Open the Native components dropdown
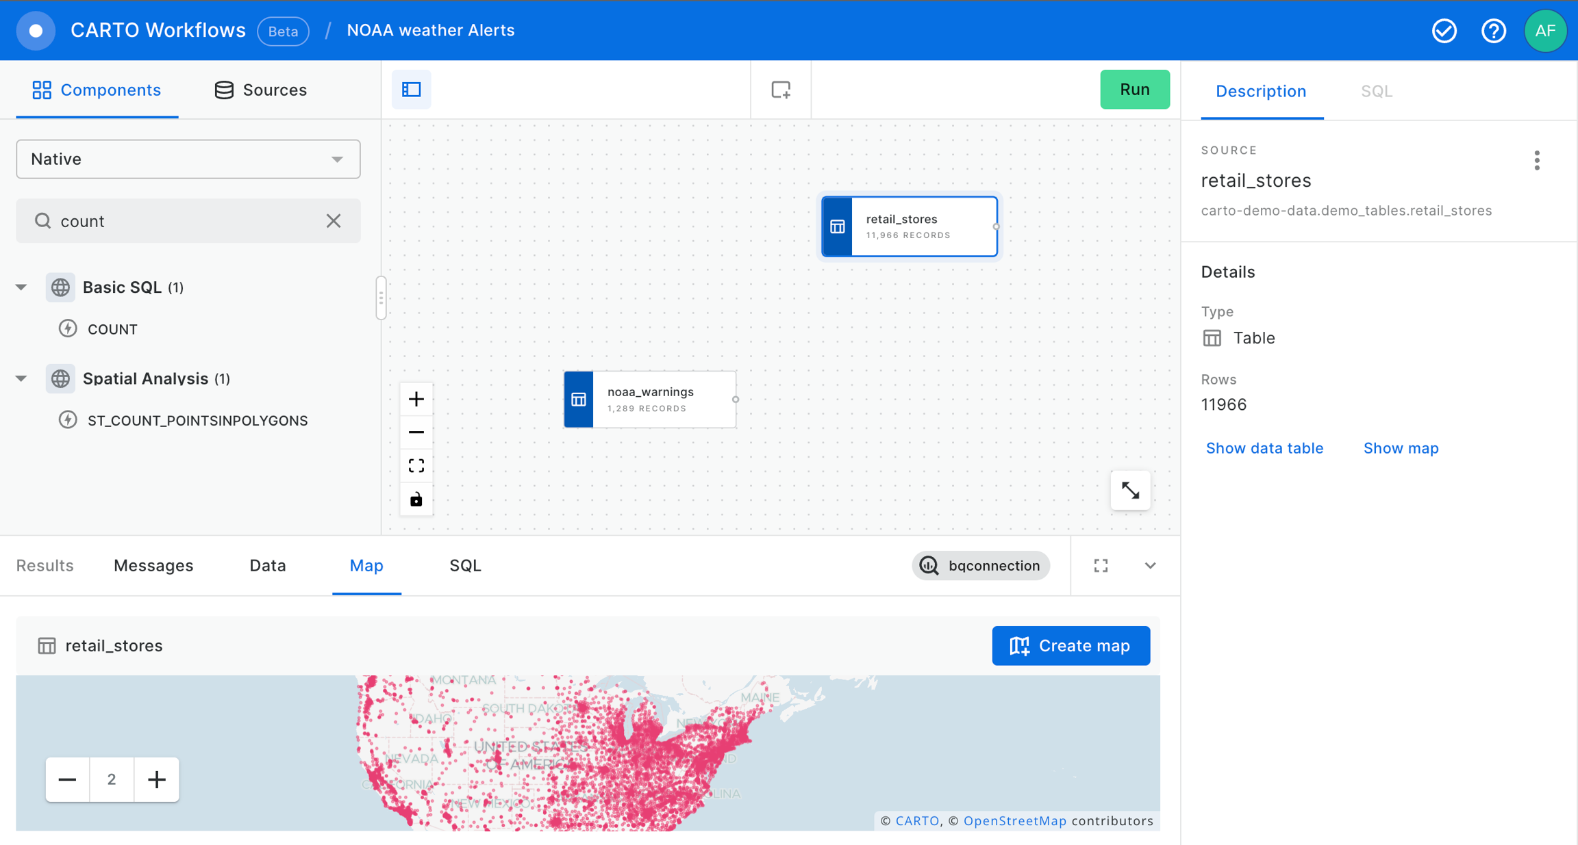 (x=188, y=159)
